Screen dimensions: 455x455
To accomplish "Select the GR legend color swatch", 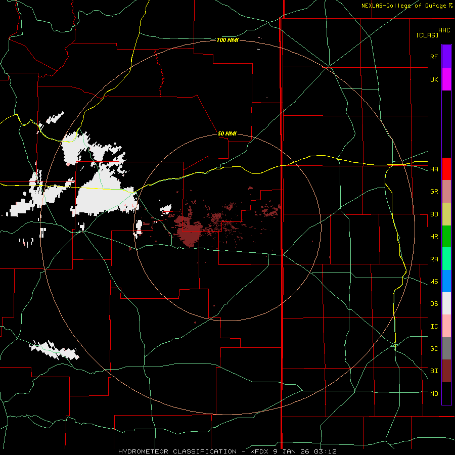I will point(446,192).
